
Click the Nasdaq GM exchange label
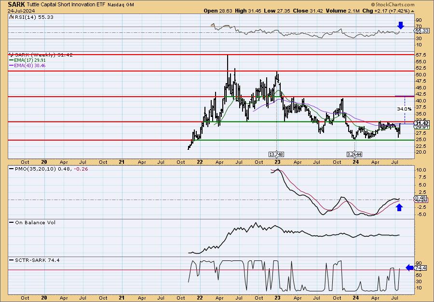121,5
